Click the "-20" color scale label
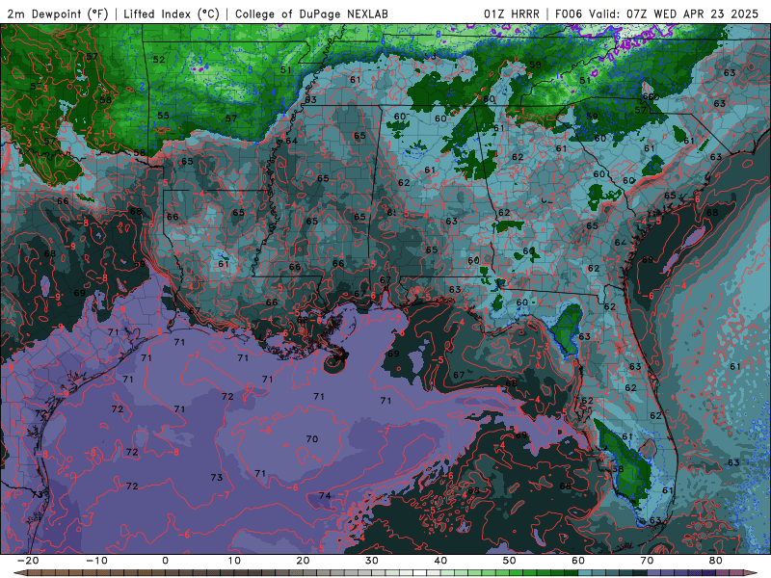The image size is (771, 578). click(28, 561)
